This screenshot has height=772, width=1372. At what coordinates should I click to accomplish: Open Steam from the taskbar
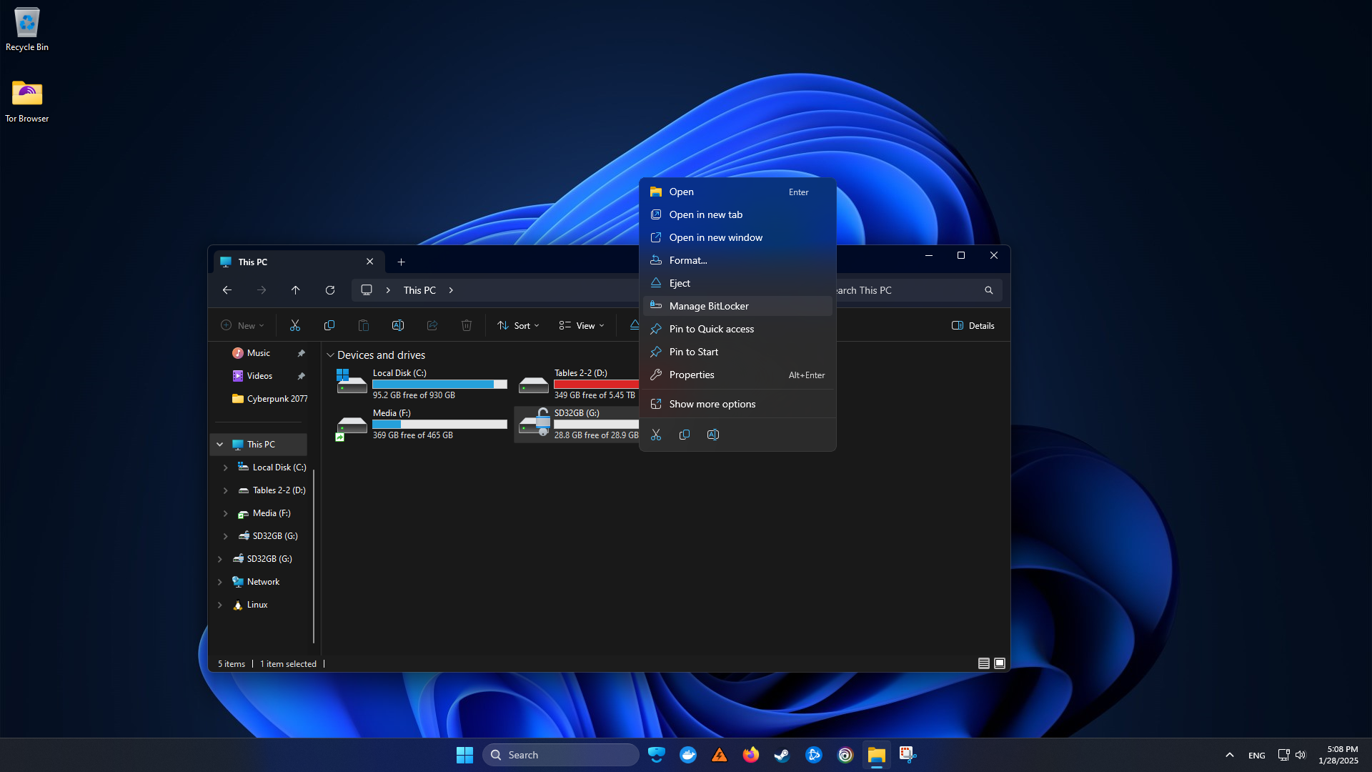click(782, 755)
